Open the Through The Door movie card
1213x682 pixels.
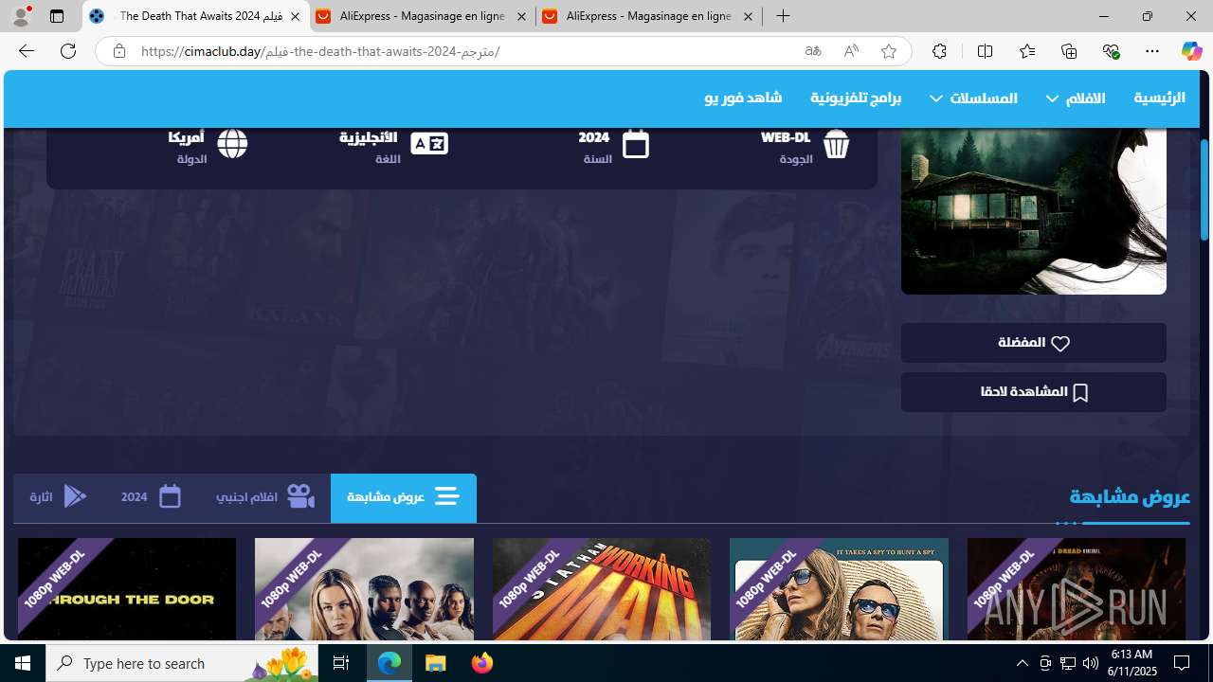click(x=127, y=590)
